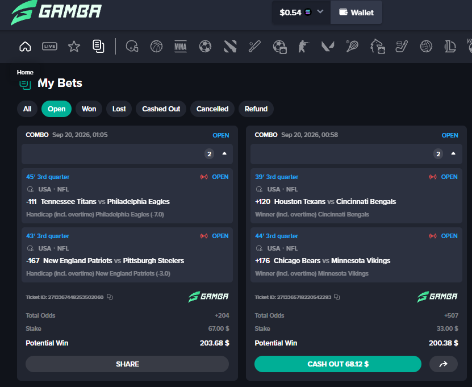Go to Home via house icon
Screen dimensions: 472x387
coord(26,47)
